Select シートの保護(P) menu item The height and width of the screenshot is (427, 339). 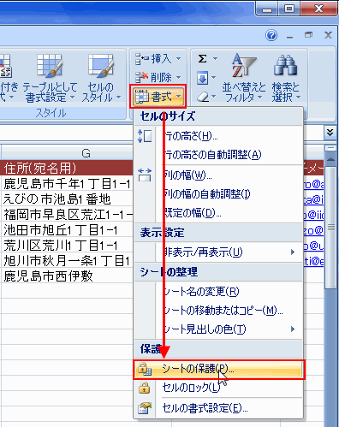click(218, 370)
